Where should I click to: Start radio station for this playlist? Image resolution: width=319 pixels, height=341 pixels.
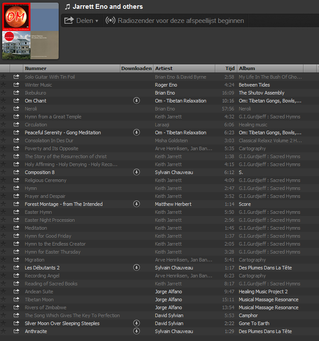point(175,21)
